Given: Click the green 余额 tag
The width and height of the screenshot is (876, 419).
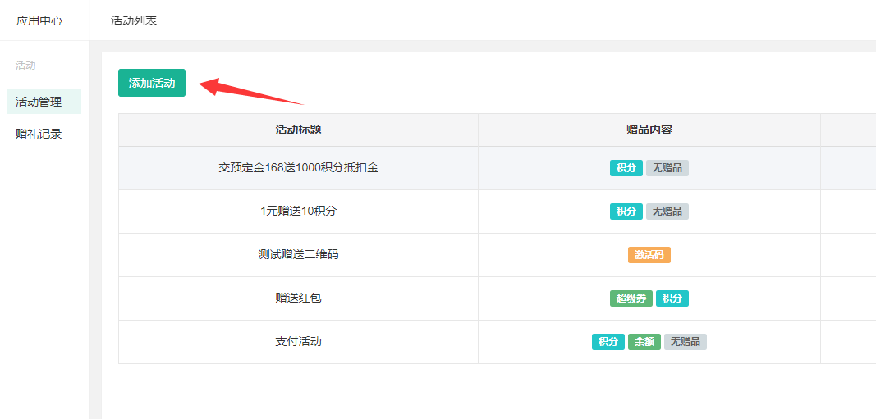Looking at the screenshot, I should coord(644,342).
